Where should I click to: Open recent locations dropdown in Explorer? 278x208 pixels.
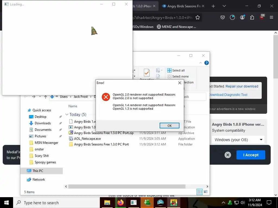(40, 97)
